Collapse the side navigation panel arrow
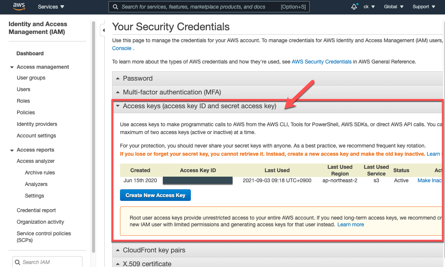445x267 pixels. pos(104,30)
